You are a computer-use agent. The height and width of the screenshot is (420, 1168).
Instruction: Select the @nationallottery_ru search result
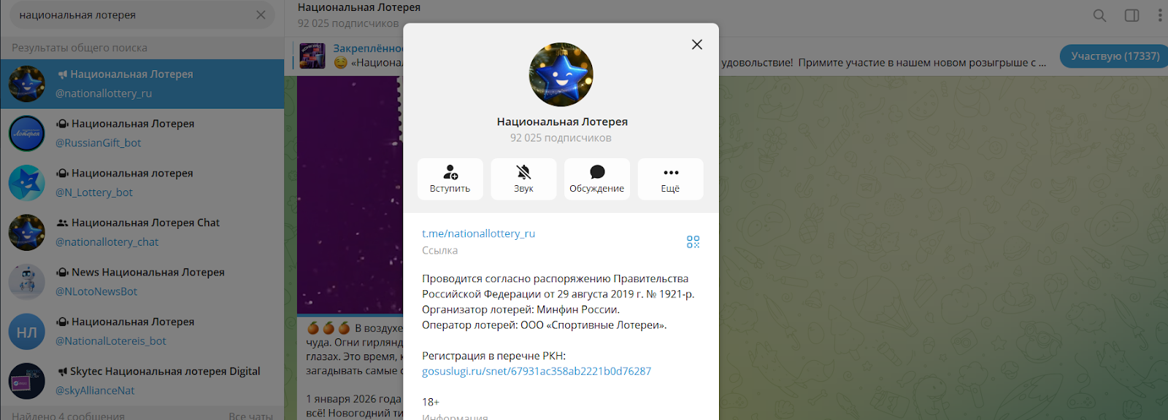pyautogui.click(x=142, y=84)
